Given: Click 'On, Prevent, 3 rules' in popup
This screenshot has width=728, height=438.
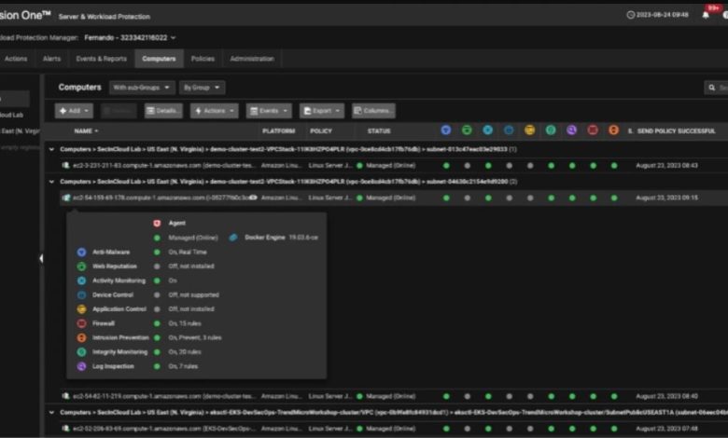Looking at the screenshot, I should coord(195,338).
